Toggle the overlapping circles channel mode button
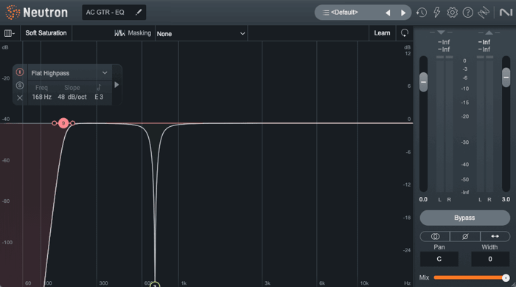Viewport: 516px width, 287px height. [x=435, y=236]
